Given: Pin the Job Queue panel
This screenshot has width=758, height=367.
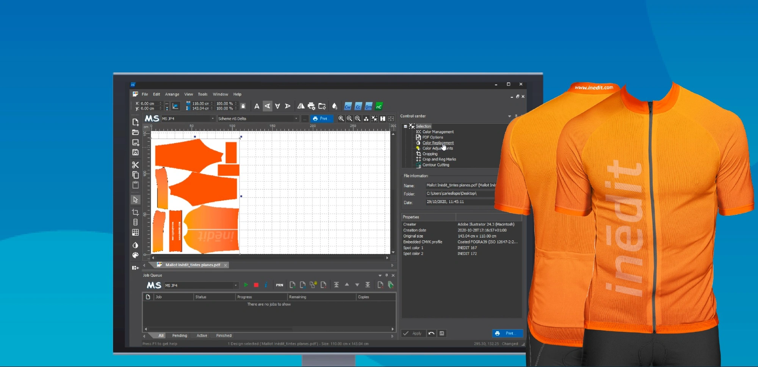Looking at the screenshot, I should [x=387, y=275].
